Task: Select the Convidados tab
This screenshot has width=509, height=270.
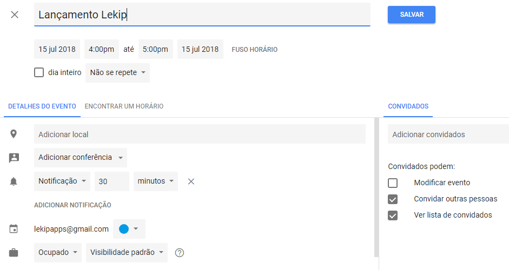Action: click(408, 106)
